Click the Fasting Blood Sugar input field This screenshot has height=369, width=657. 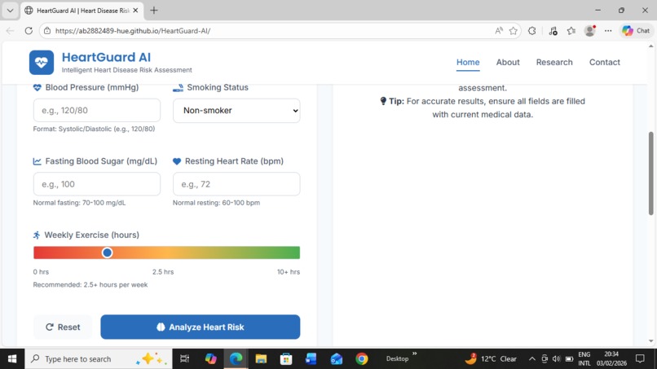click(97, 184)
